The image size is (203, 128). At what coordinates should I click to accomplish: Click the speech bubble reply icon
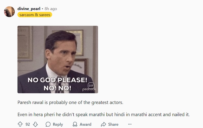(x=48, y=124)
